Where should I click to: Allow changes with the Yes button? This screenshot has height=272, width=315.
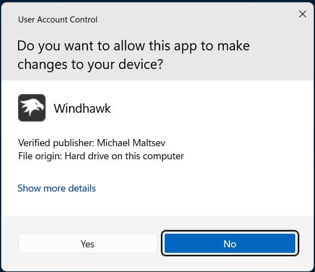coord(87,244)
